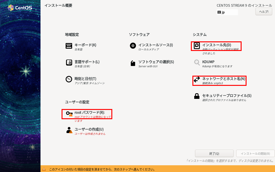Click the jp keyboard layout indicator

click(x=227, y=12)
